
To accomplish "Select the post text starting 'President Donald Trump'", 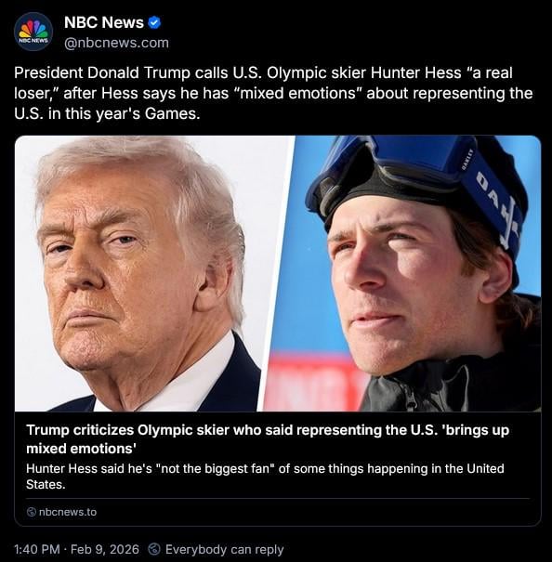I will coord(273,93).
